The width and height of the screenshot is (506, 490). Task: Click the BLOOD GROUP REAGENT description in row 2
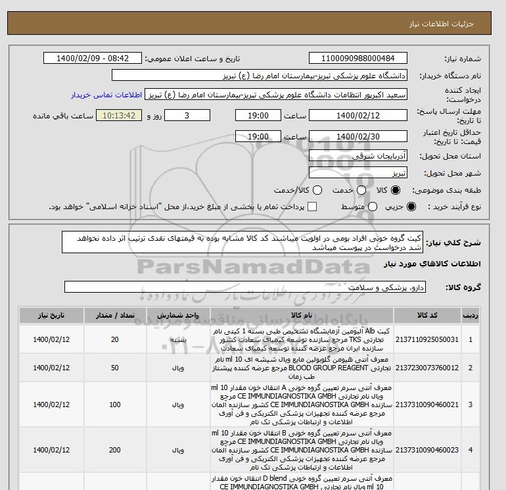(x=302, y=368)
